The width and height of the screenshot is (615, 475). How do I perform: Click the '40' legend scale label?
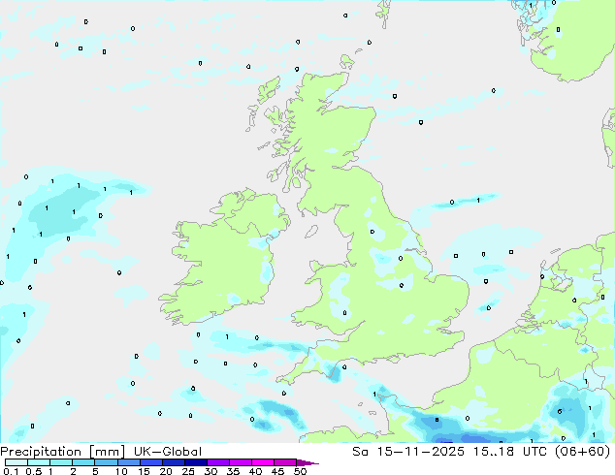click(x=255, y=471)
